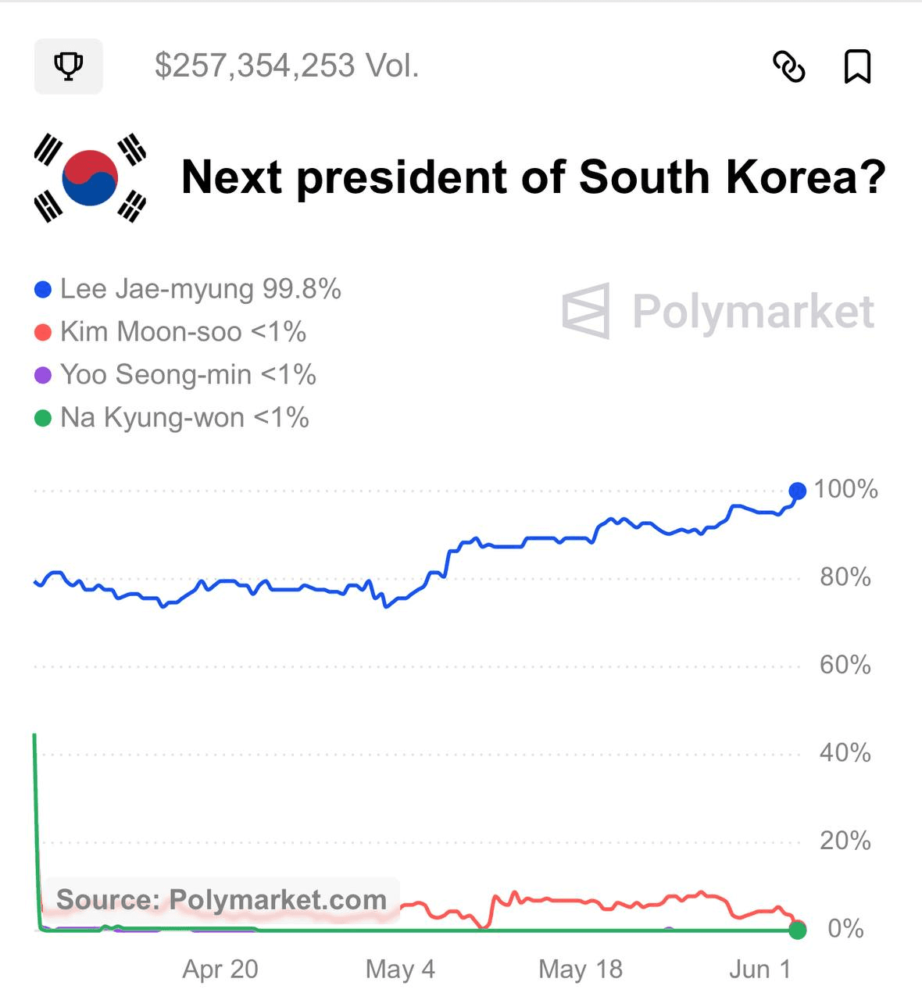
Task: Click the May 18 axis label
Action: 581,969
